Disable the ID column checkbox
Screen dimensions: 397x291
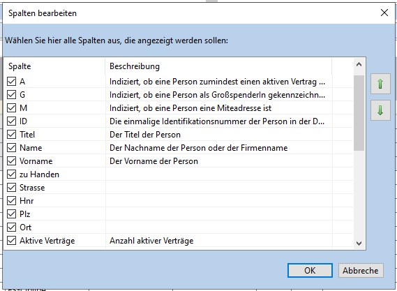(11, 121)
